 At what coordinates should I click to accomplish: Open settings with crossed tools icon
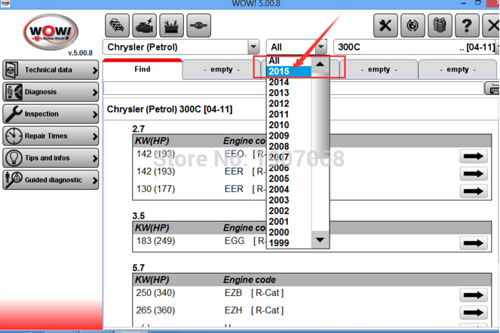click(385, 26)
